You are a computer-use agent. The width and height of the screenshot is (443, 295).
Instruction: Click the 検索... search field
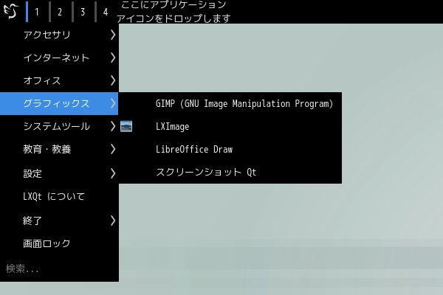click(x=59, y=268)
